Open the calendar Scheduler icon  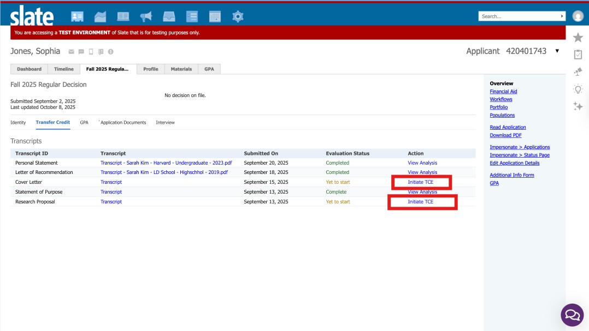[215, 17]
